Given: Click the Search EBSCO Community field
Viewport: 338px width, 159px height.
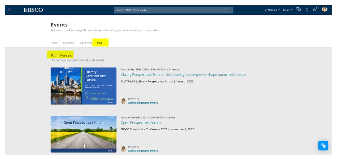Looking at the screenshot, I should (171, 10).
